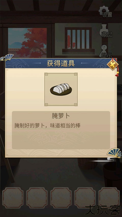The image size is (122, 217).
Task: Select the second empty inventory slot
Action: (x=37, y=198)
